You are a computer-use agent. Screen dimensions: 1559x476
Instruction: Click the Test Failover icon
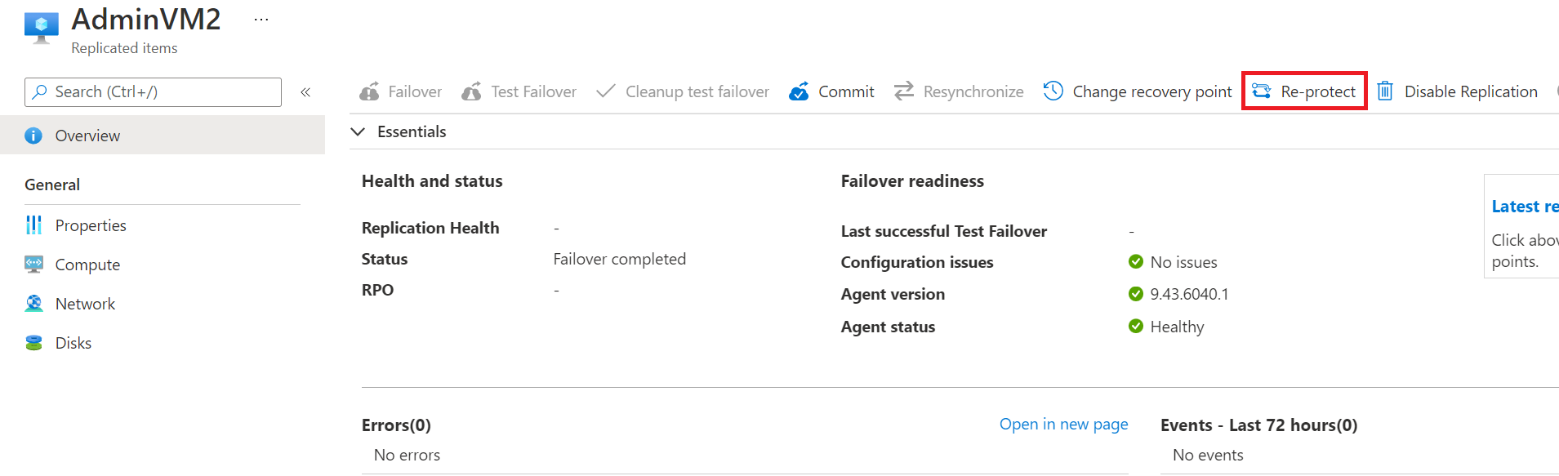(x=471, y=91)
